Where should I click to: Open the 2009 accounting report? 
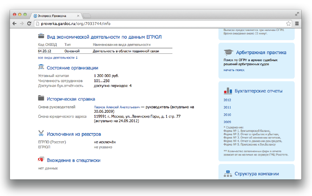(x=227, y=122)
